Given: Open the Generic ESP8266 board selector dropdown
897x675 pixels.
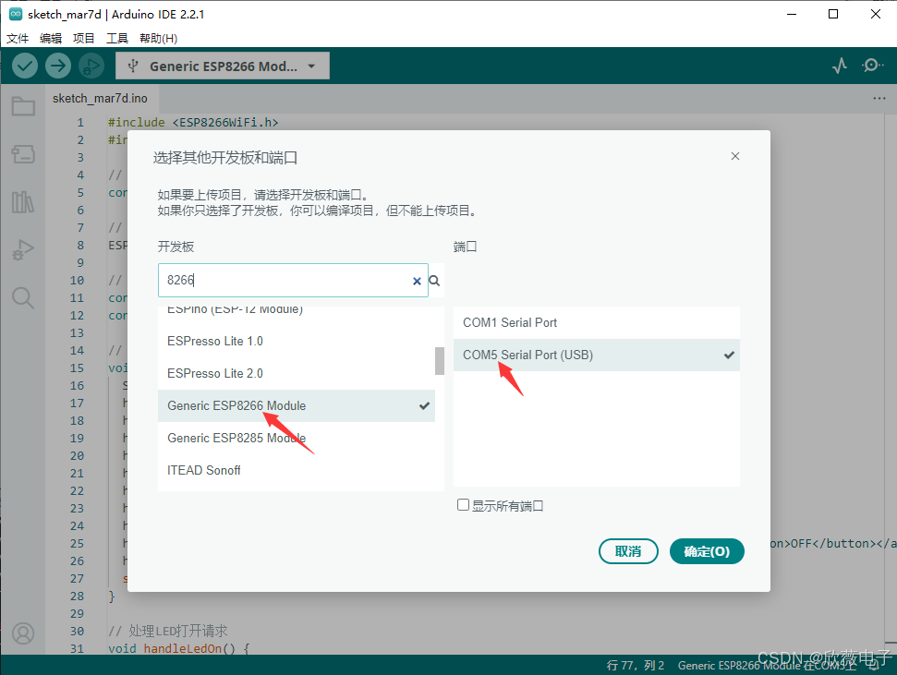Looking at the screenshot, I should point(223,66).
